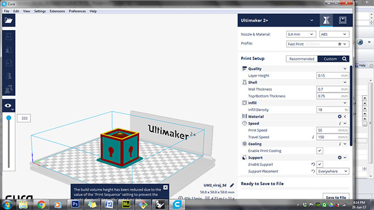The height and width of the screenshot is (210, 374).
Task: Open Chrome from the taskbar
Action: tap(41, 204)
